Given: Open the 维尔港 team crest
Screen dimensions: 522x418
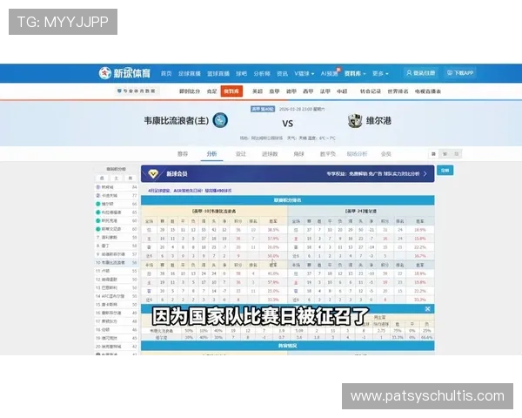Looking at the screenshot, I should pos(355,121).
